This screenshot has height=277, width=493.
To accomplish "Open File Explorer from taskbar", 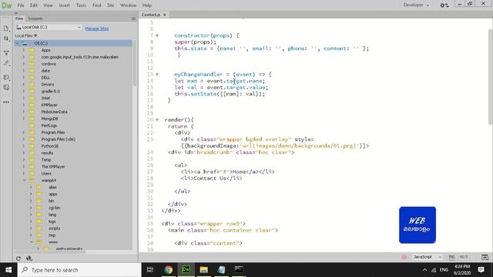I will [x=203, y=270].
